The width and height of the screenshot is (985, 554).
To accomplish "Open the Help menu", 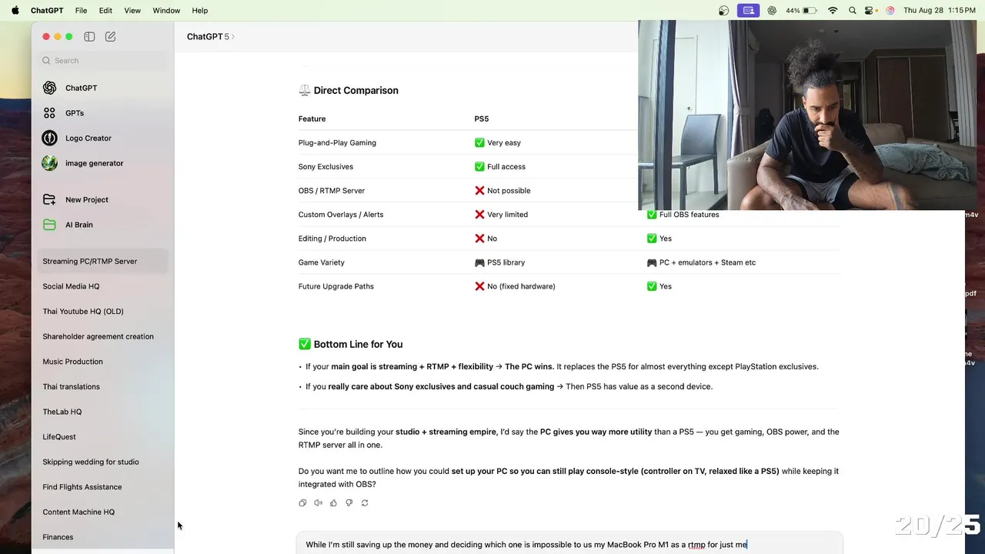I will tap(200, 11).
